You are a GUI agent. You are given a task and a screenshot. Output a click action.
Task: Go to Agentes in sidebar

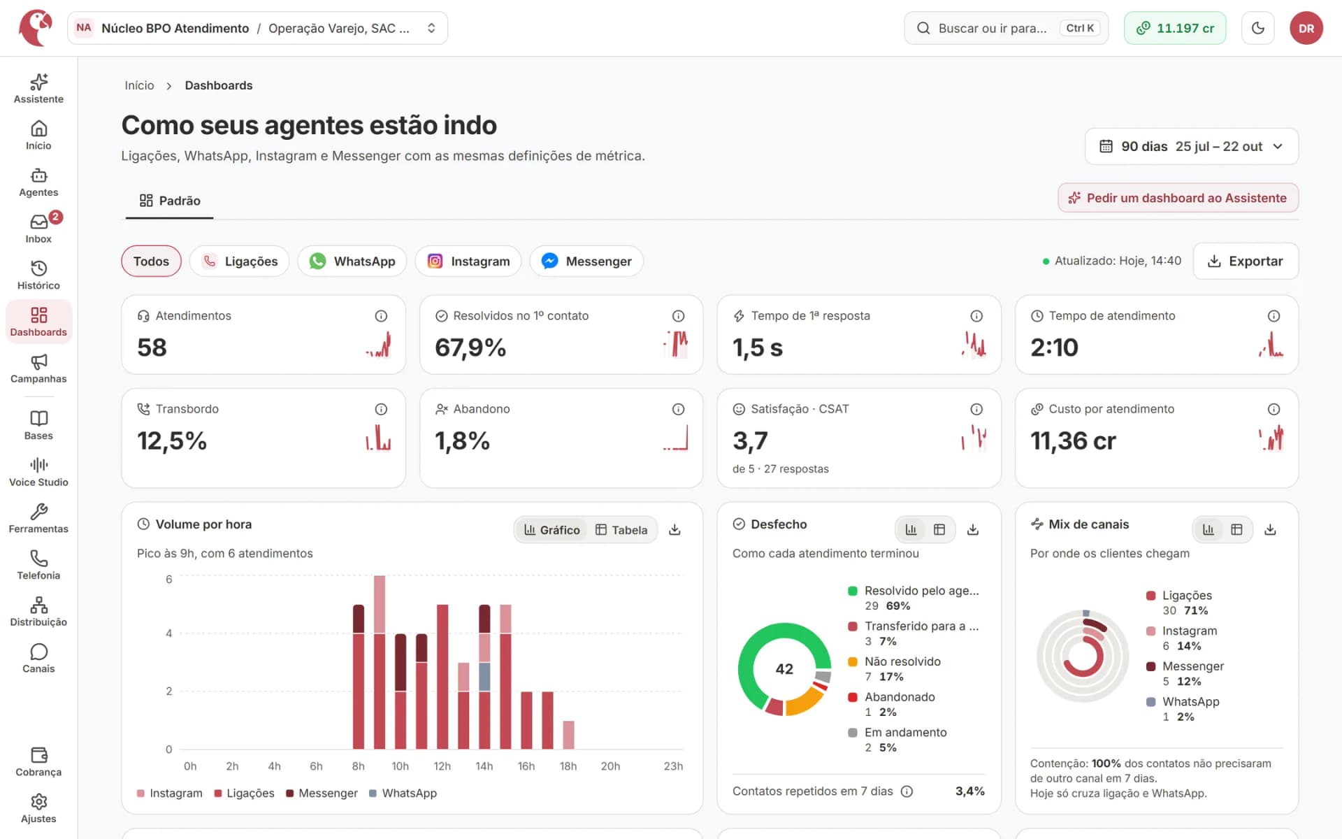click(x=38, y=182)
